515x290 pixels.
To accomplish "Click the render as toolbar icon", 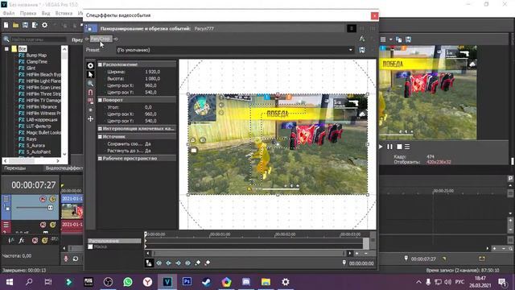I will point(35,25).
